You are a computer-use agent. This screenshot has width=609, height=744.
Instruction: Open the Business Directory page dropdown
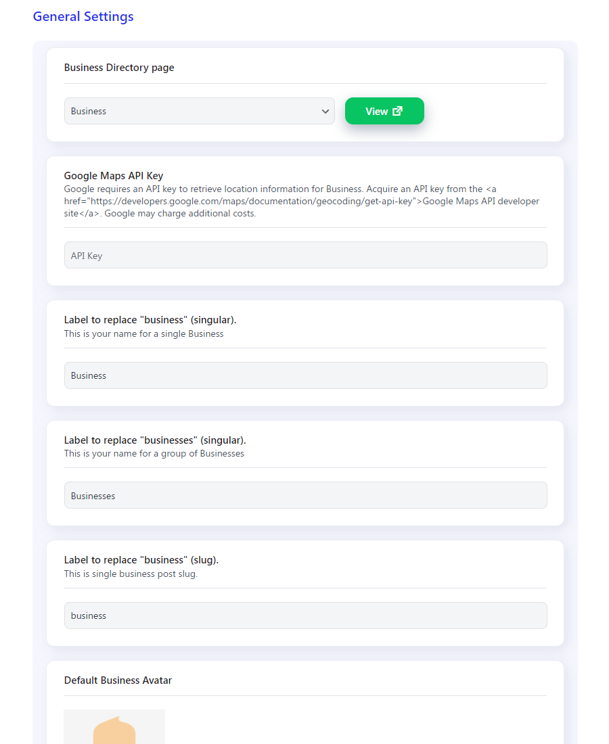click(x=200, y=111)
